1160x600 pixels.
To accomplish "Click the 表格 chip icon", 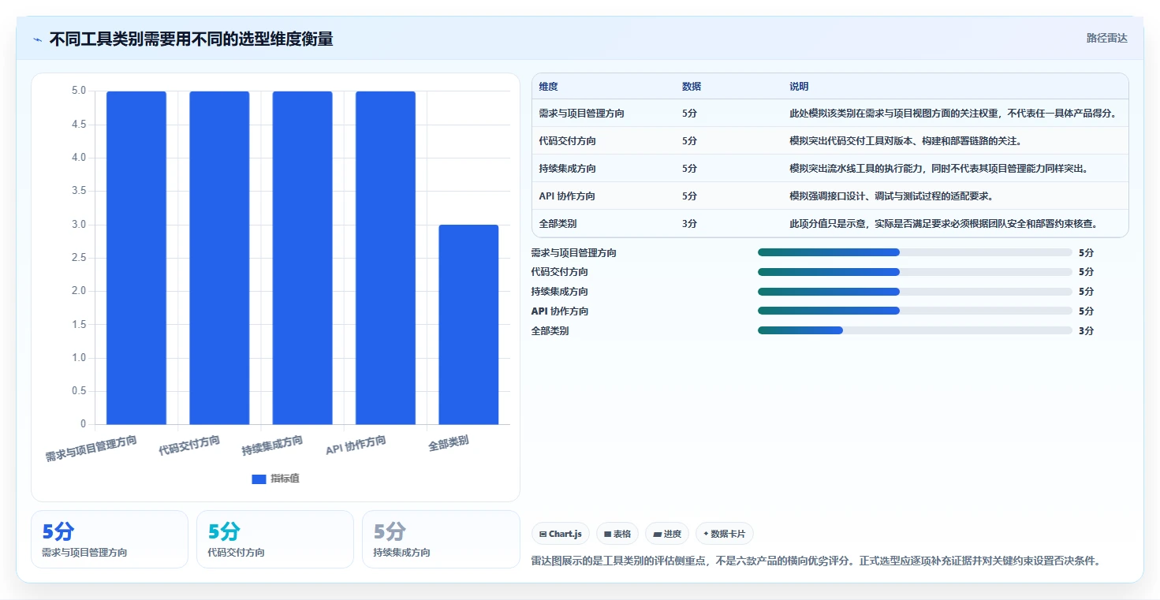I will (607, 535).
